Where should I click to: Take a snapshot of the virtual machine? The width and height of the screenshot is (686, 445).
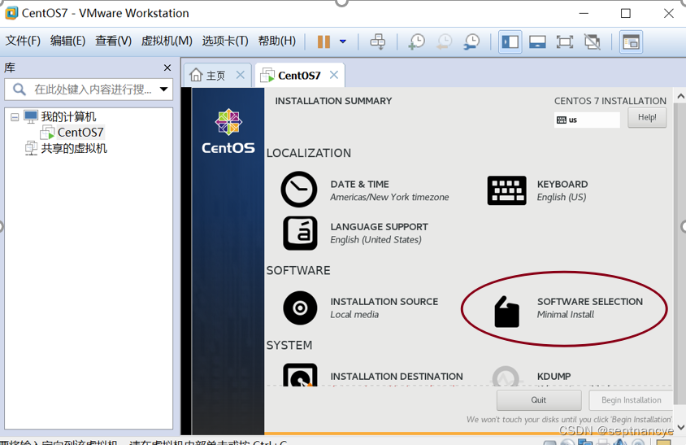click(416, 42)
